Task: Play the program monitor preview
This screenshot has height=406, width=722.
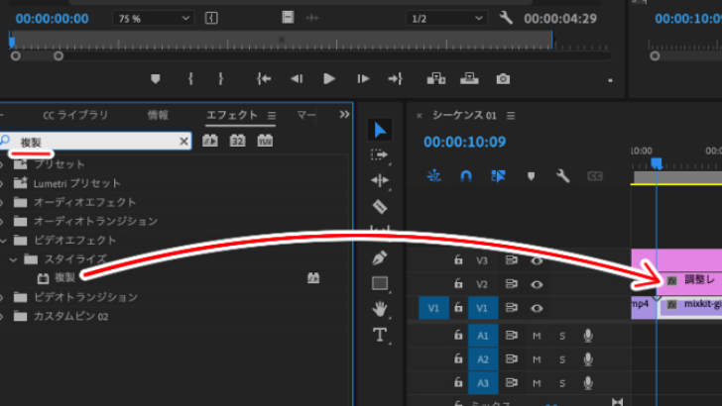Action: tap(329, 79)
